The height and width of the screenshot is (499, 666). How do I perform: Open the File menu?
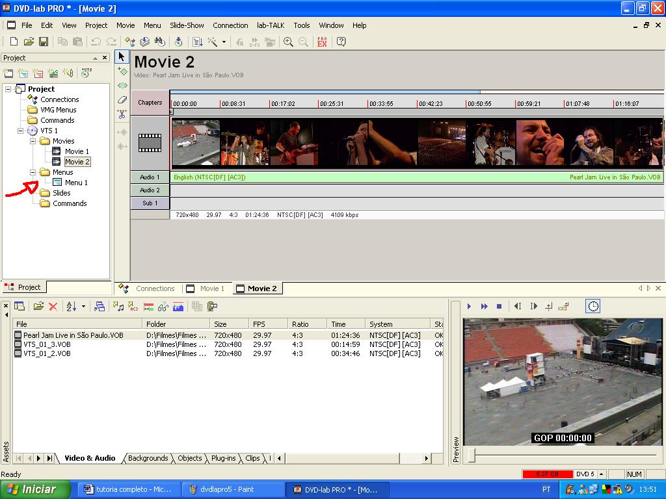click(x=27, y=25)
